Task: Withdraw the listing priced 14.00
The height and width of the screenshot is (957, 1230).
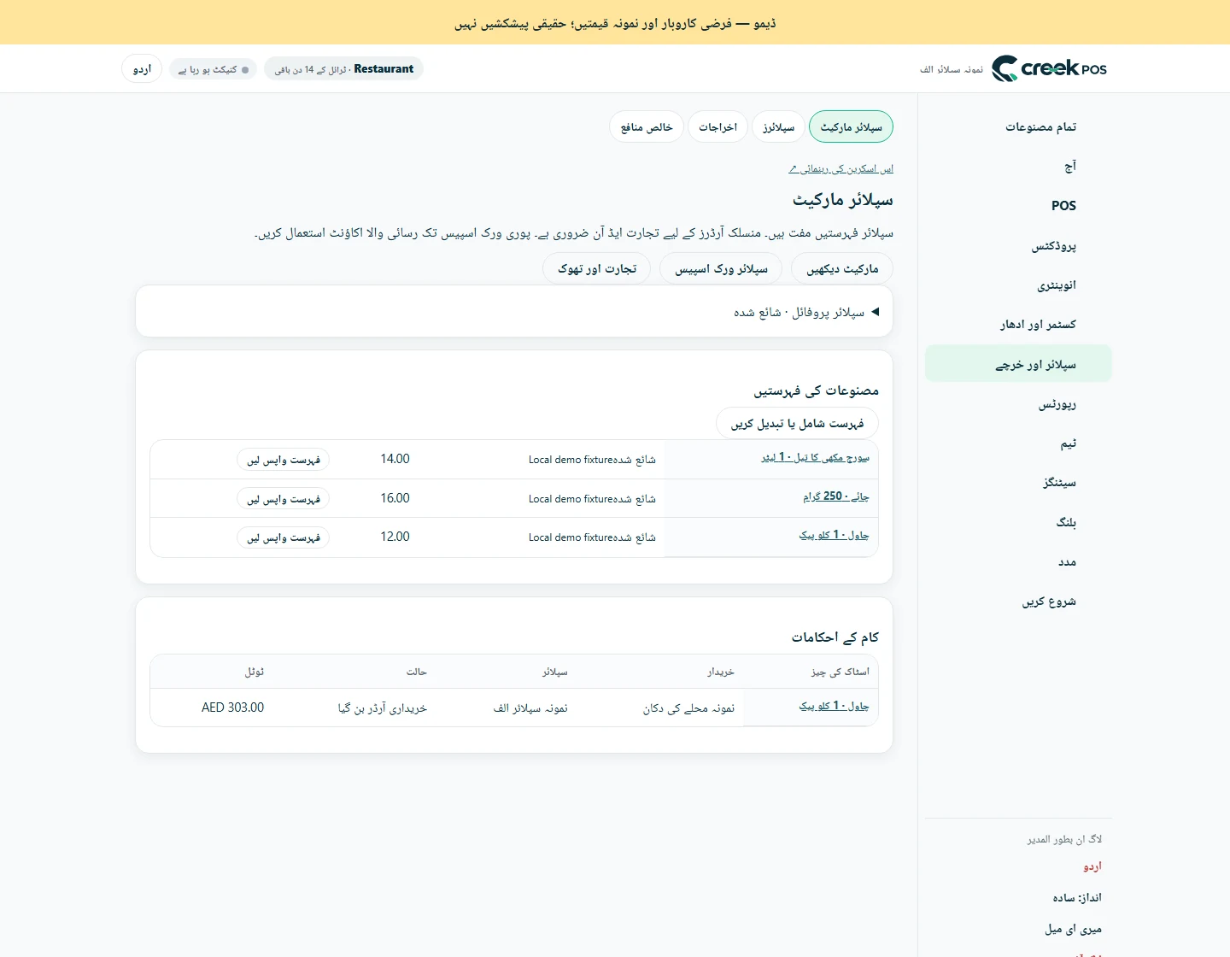Action: (x=283, y=460)
